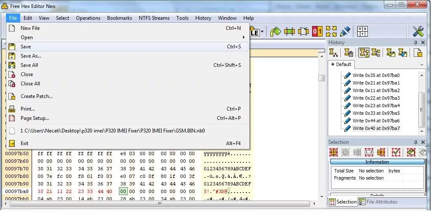Click the four yellow arrows toolbar icon
Viewport: 434px width, 217px height.
[x=331, y=32]
